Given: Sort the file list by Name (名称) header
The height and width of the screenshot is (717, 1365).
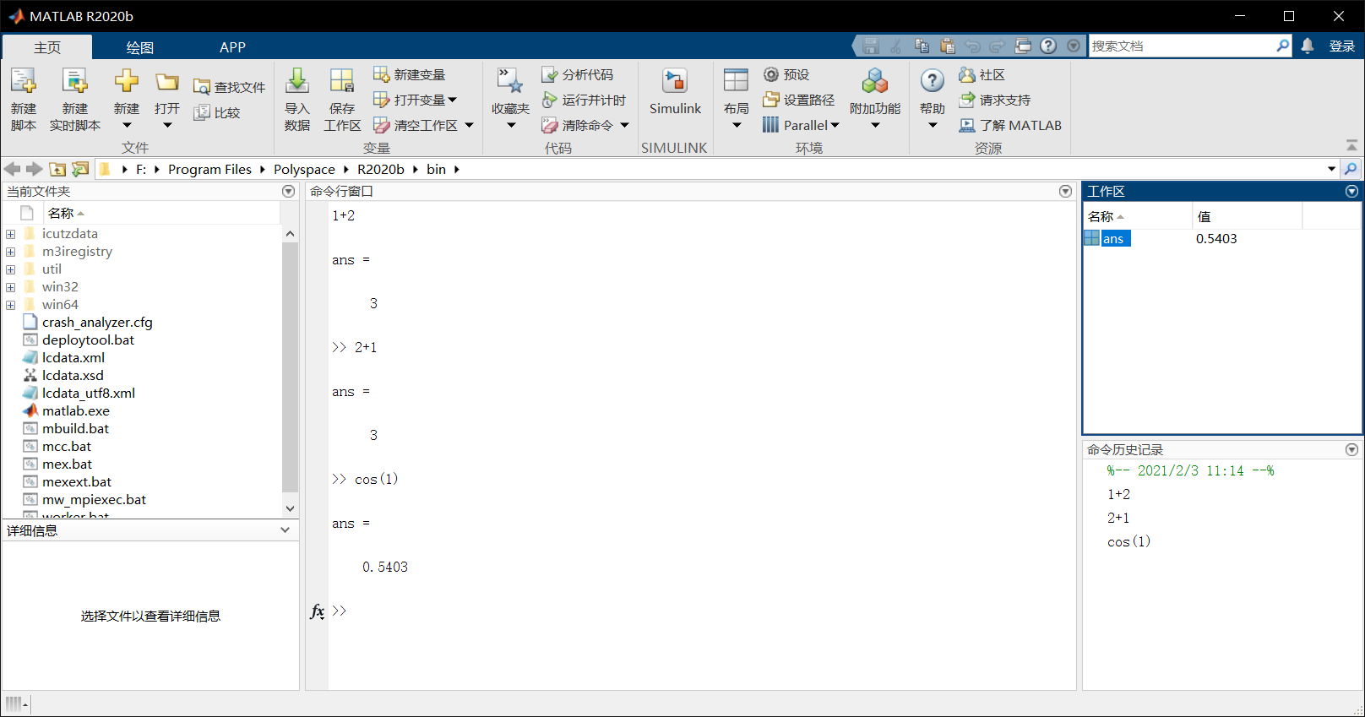Looking at the screenshot, I should point(160,213).
